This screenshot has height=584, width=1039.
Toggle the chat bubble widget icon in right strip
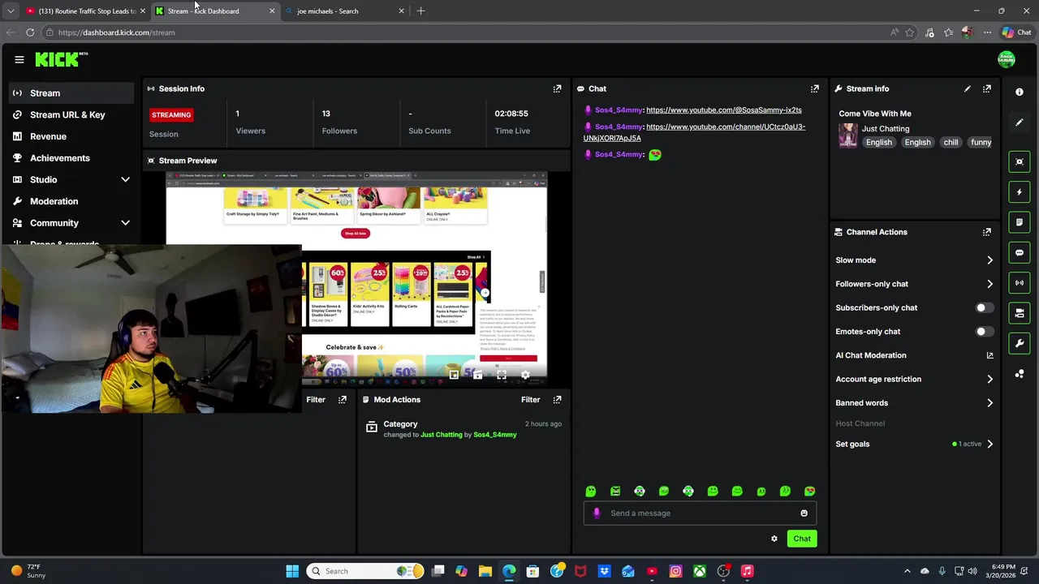(1020, 252)
